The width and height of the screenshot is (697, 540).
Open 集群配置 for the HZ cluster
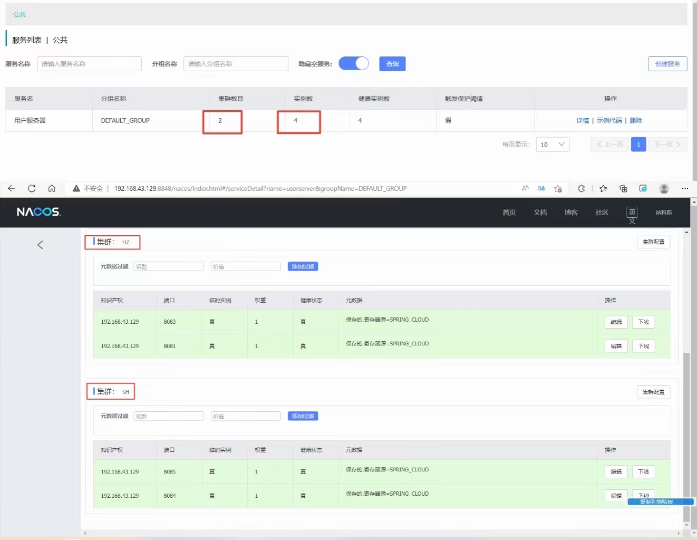tap(653, 242)
